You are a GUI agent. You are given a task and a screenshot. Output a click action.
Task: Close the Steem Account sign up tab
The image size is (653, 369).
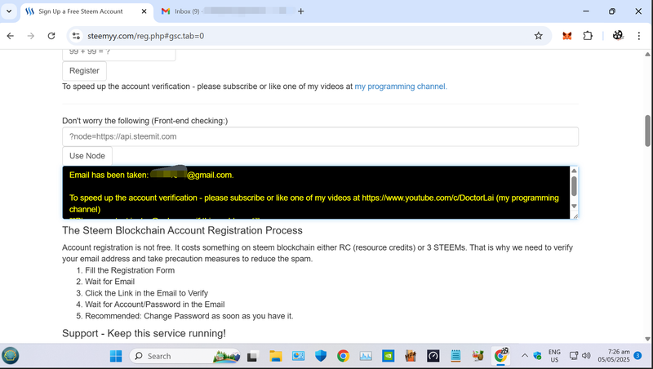(144, 11)
